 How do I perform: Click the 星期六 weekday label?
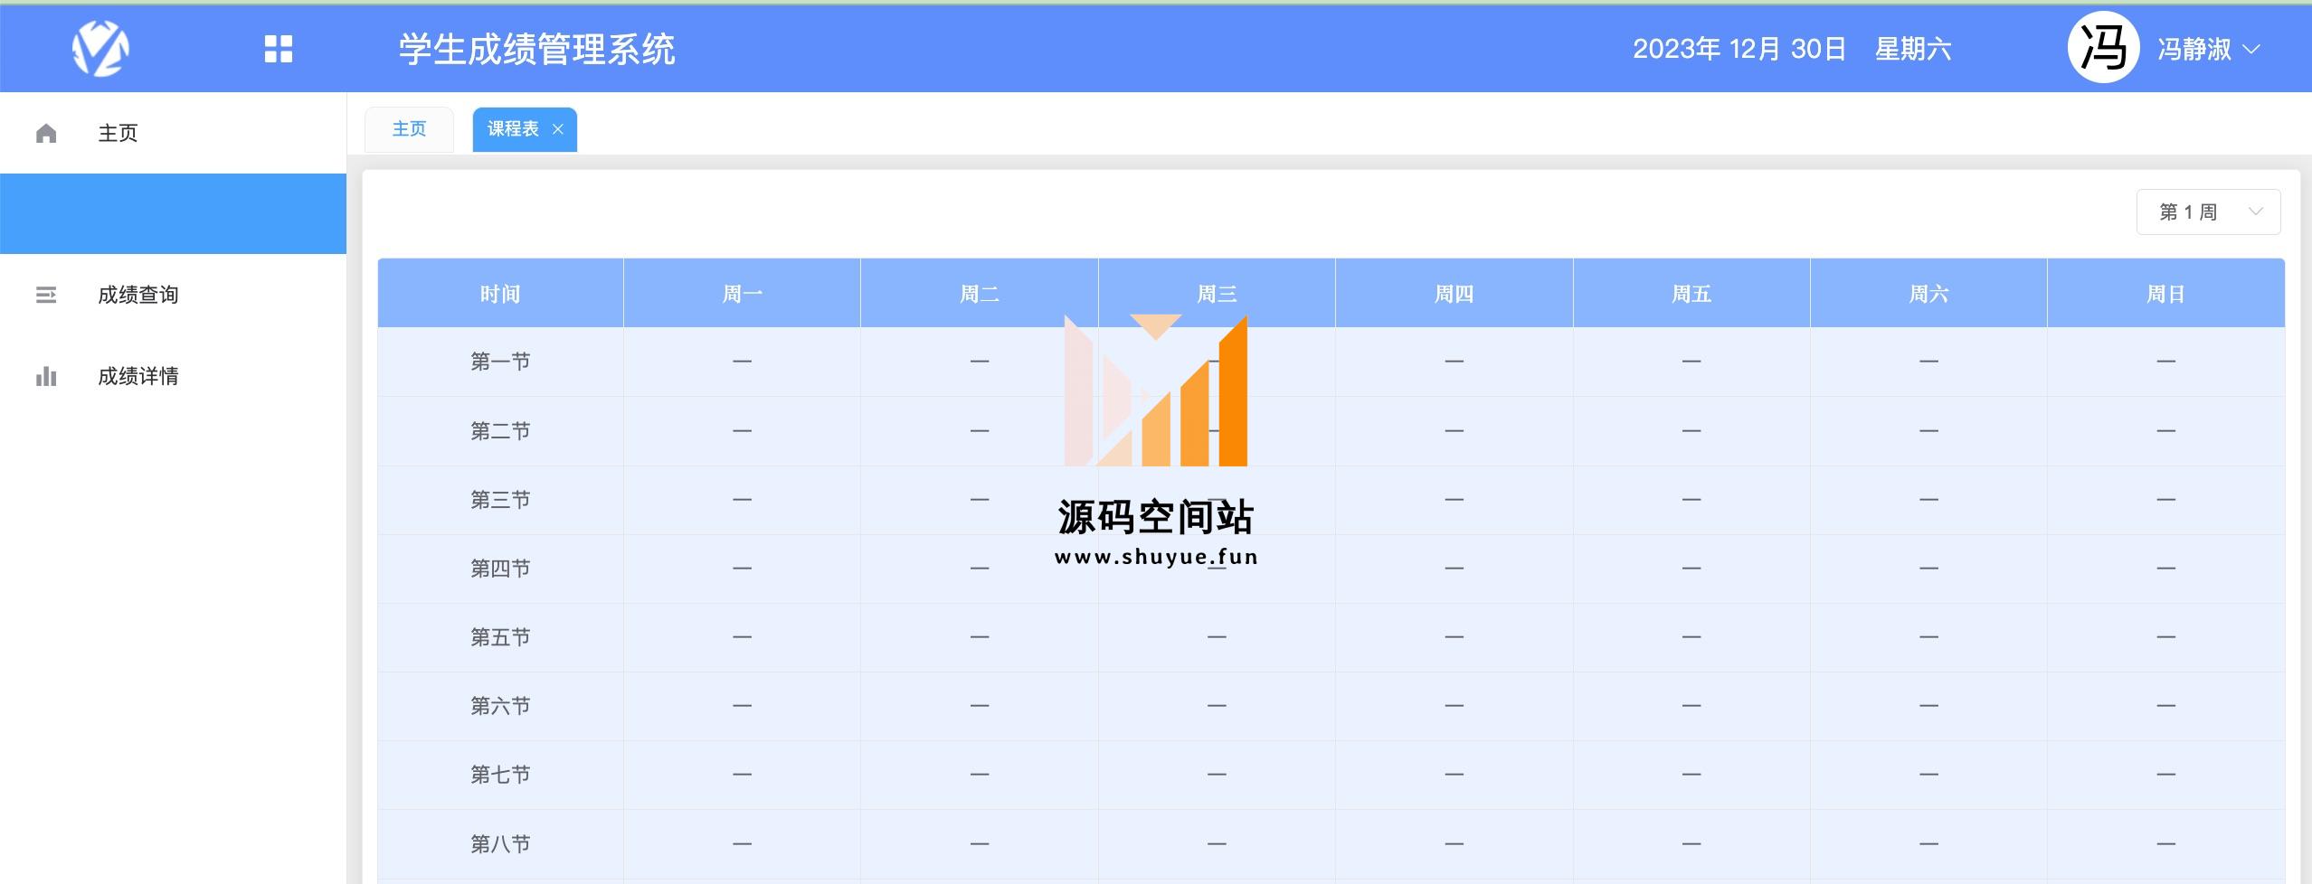(x=1913, y=49)
